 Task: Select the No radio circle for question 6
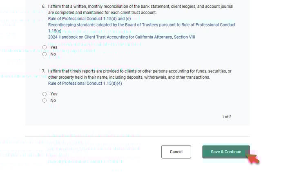(x=45, y=54)
